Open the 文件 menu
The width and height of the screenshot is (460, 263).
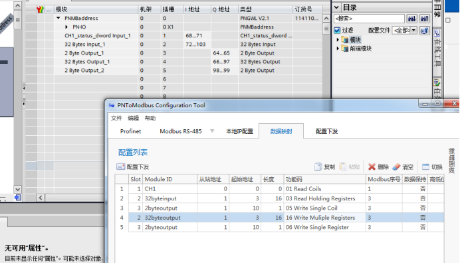pos(116,118)
